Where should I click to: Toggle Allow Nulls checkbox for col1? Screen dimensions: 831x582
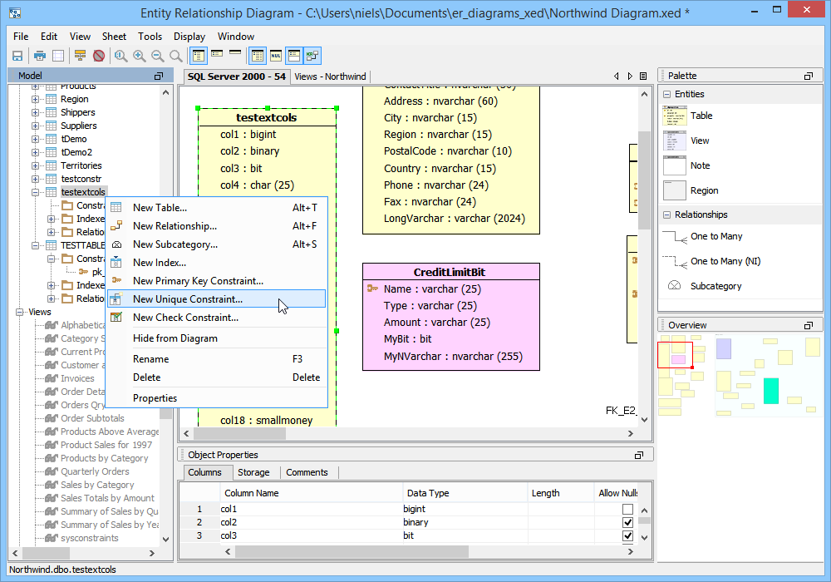627,509
